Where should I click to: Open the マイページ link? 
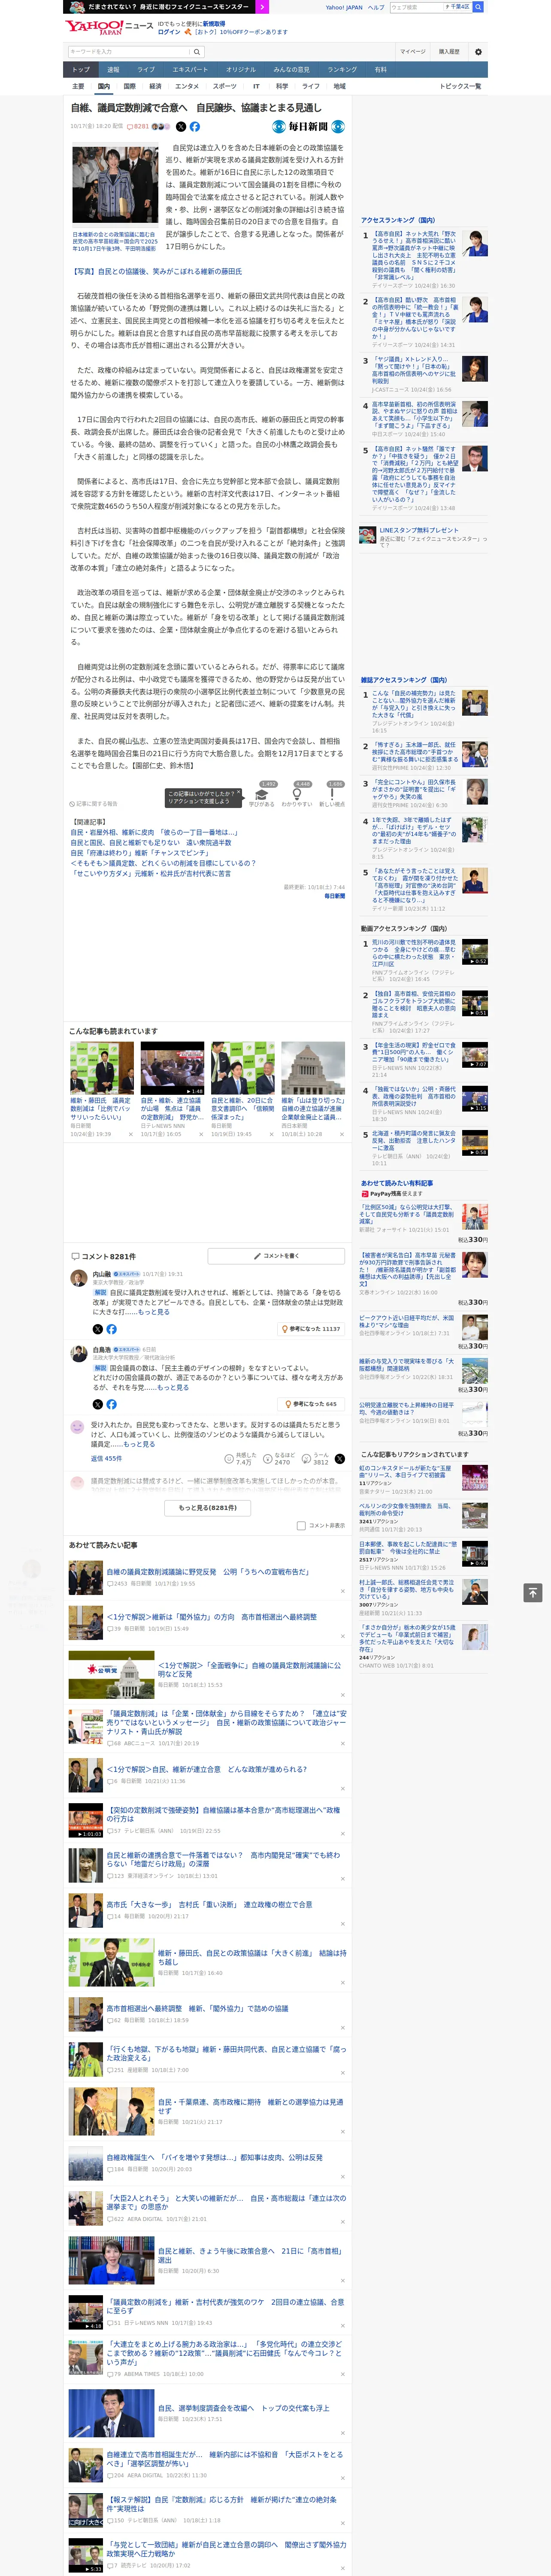[413, 52]
